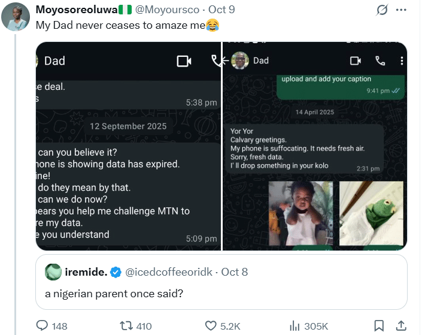The height and width of the screenshot is (335, 425).
Task: Repost this tweet via retweet icon
Action: [126, 325]
